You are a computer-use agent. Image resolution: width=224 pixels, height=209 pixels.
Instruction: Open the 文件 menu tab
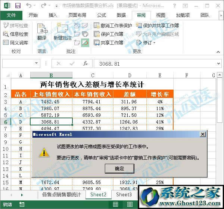11,15
